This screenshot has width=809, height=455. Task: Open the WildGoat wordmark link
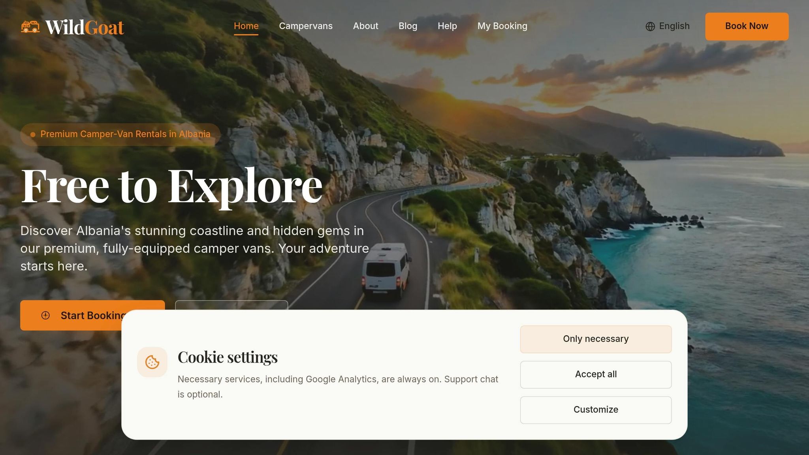85,27
